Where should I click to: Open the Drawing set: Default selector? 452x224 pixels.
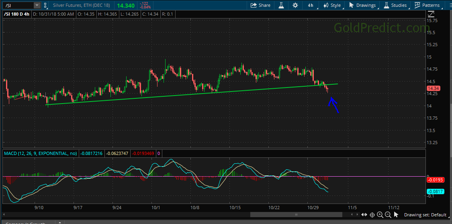[425, 215]
